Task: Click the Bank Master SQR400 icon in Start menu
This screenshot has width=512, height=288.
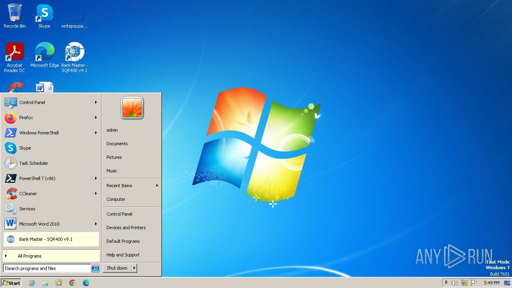Action: click(10, 239)
